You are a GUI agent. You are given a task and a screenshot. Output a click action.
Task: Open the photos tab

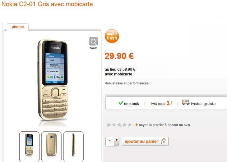point(18,27)
